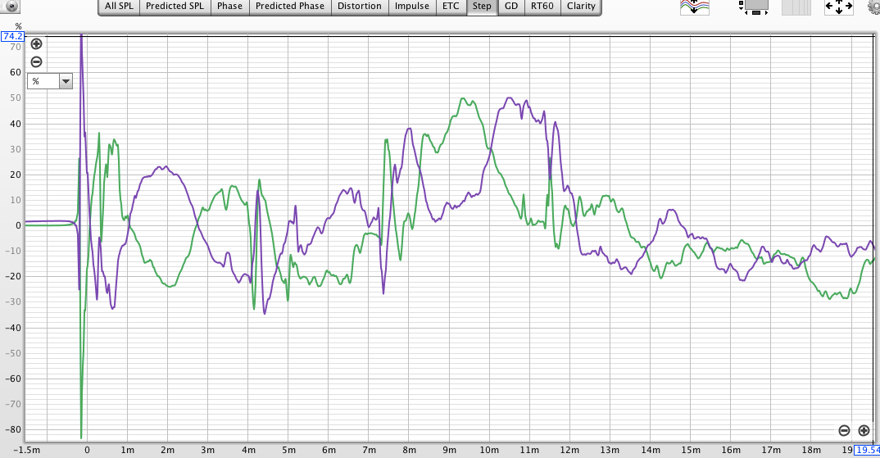The width and height of the screenshot is (880, 458).
Task: Zoom in on the vertical axis
Action: 36,44
